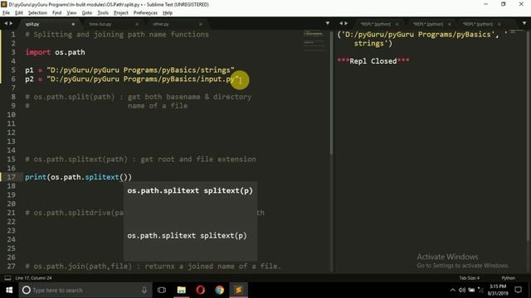Select the third REPL [python] tab
531x298 pixels.
(478, 24)
